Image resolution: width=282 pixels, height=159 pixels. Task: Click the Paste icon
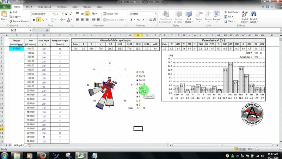pyautogui.click(x=4, y=14)
